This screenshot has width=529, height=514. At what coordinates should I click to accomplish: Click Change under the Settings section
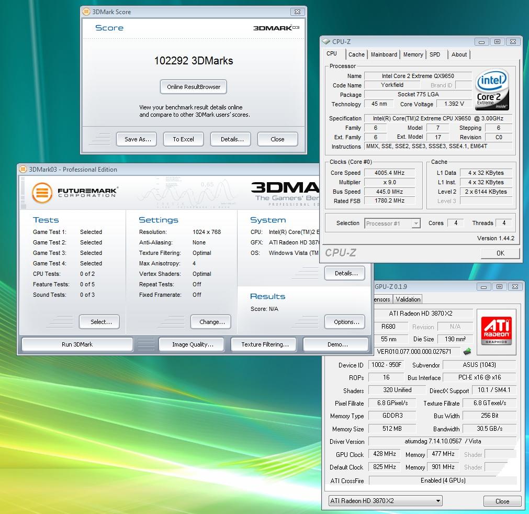pos(210,322)
